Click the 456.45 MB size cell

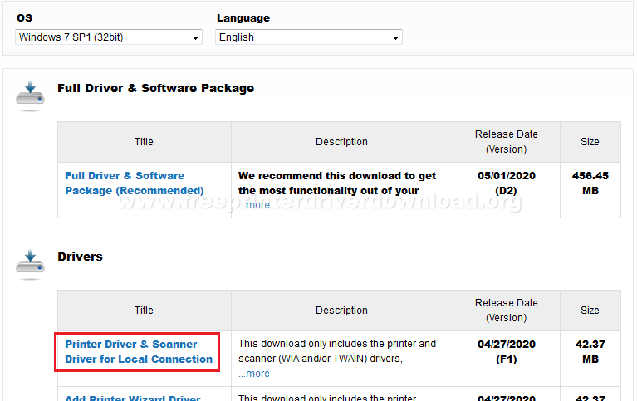(590, 183)
